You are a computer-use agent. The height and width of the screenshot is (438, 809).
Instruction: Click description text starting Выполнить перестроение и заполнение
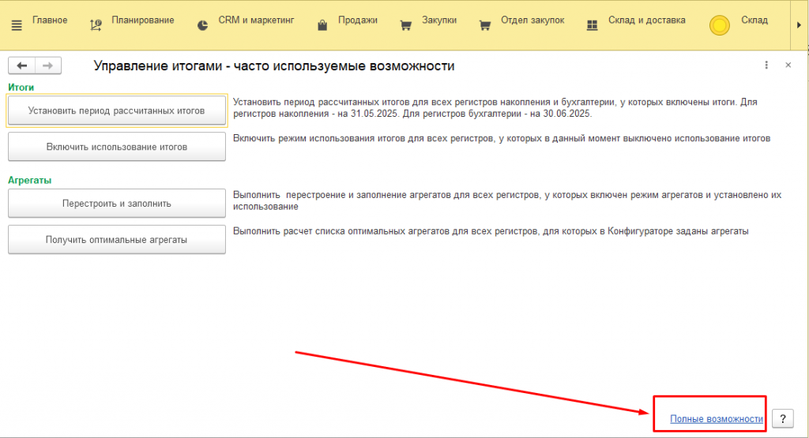[x=507, y=200]
